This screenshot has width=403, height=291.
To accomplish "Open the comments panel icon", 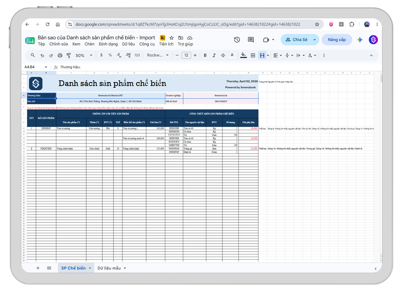I will point(251,40).
